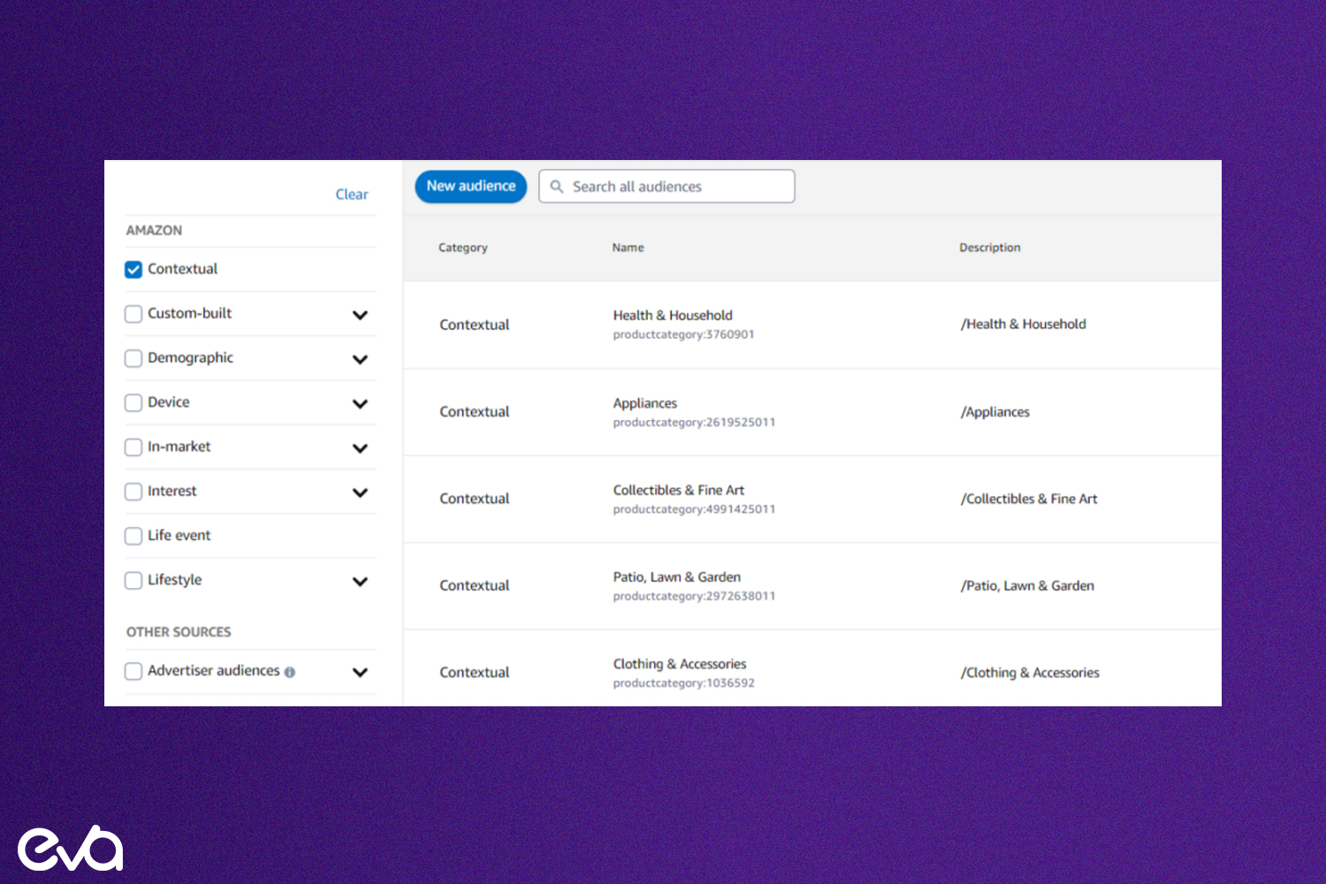The image size is (1326, 884).
Task: Click the New audience button
Action: coord(470,187)
